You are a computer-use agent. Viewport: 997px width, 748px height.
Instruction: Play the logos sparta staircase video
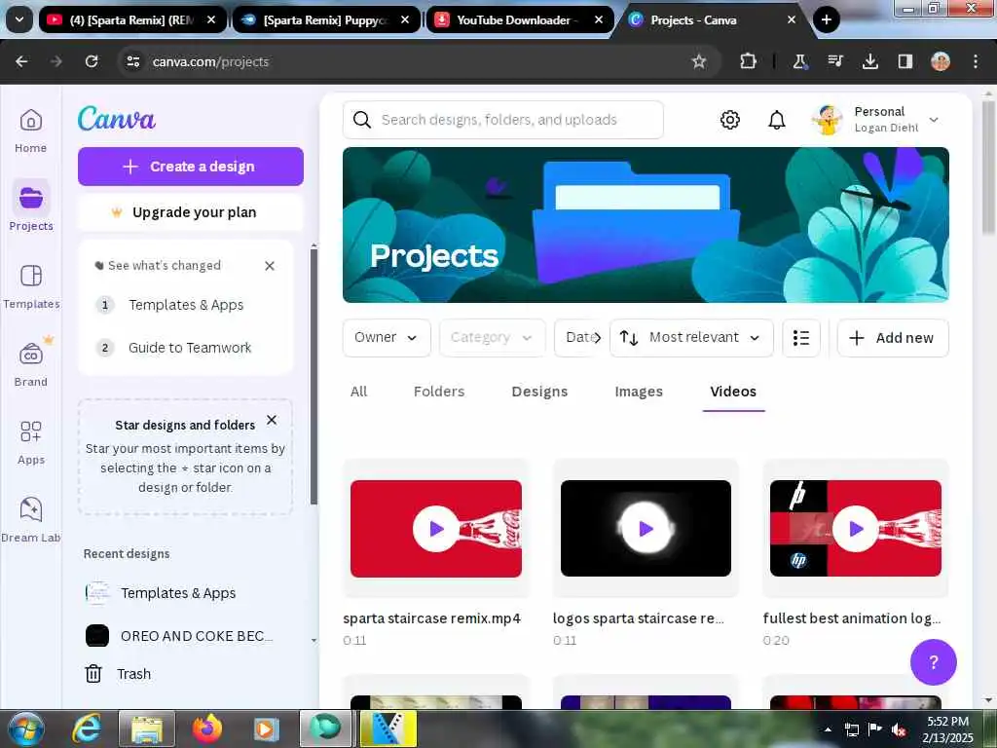click(x=646, y=529)
